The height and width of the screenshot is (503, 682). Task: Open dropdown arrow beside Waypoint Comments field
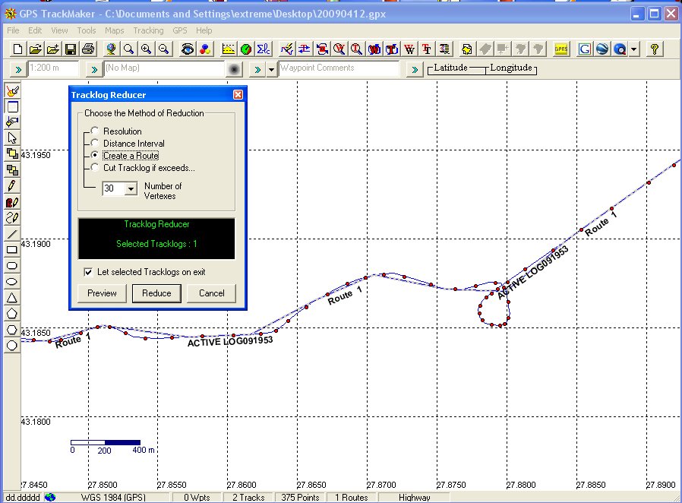271,70
